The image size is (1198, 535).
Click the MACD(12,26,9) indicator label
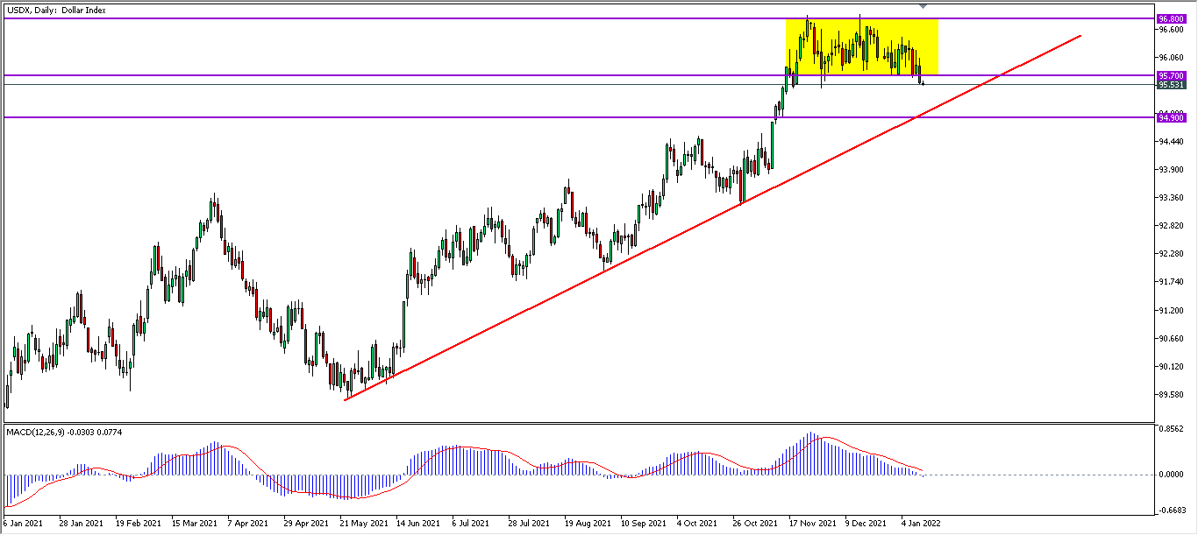click(65, 432)
